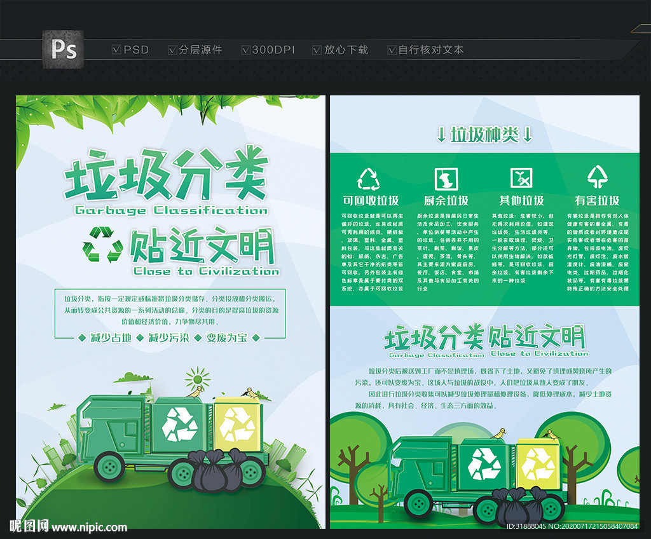
Task: Click paragraph starting 因此进行垃圾分类收集
Action: pos(484,399)
